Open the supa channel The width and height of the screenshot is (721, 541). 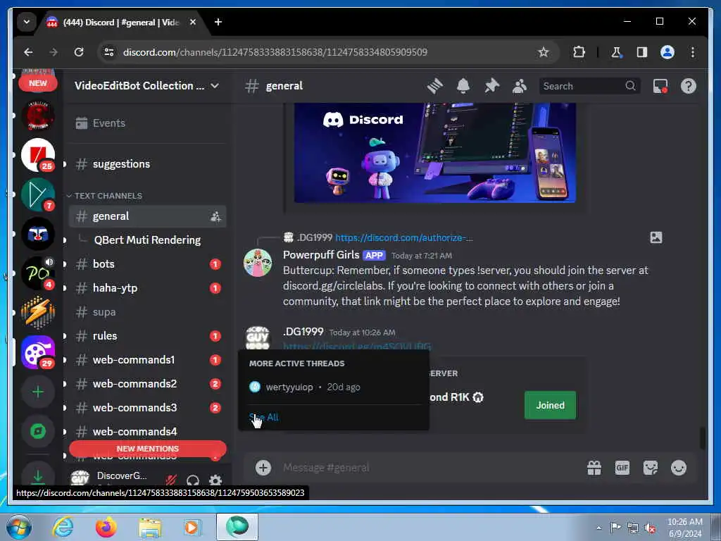coord(147,312)
